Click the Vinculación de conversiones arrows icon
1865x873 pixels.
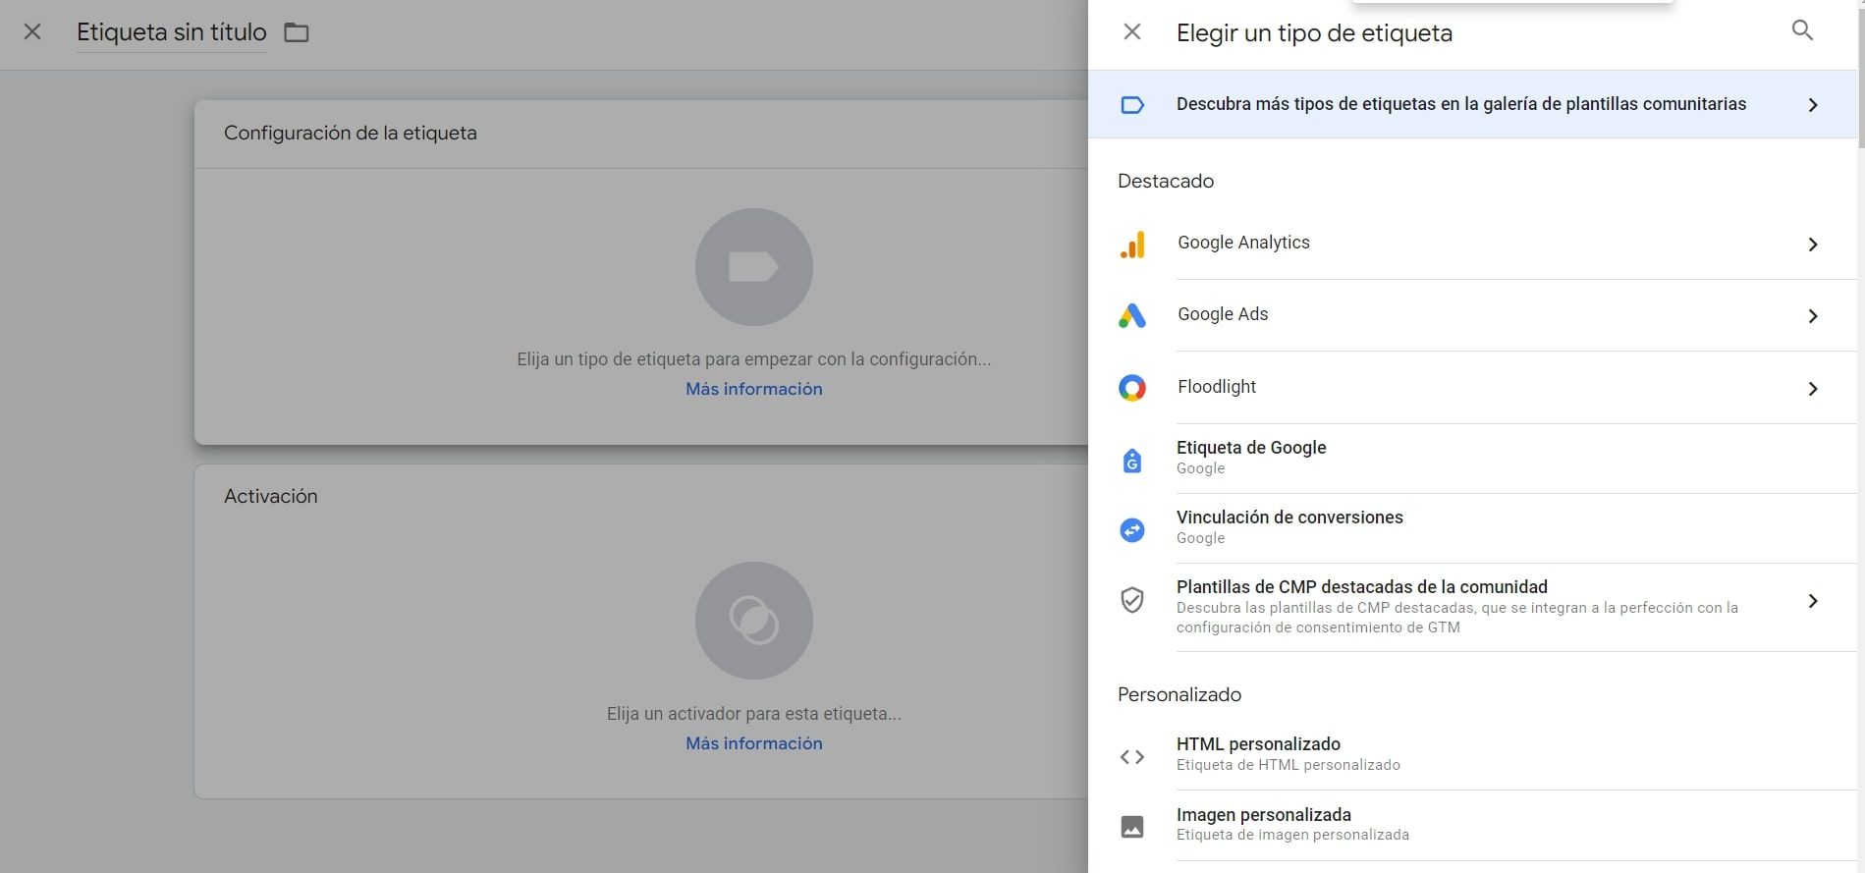1132,530
